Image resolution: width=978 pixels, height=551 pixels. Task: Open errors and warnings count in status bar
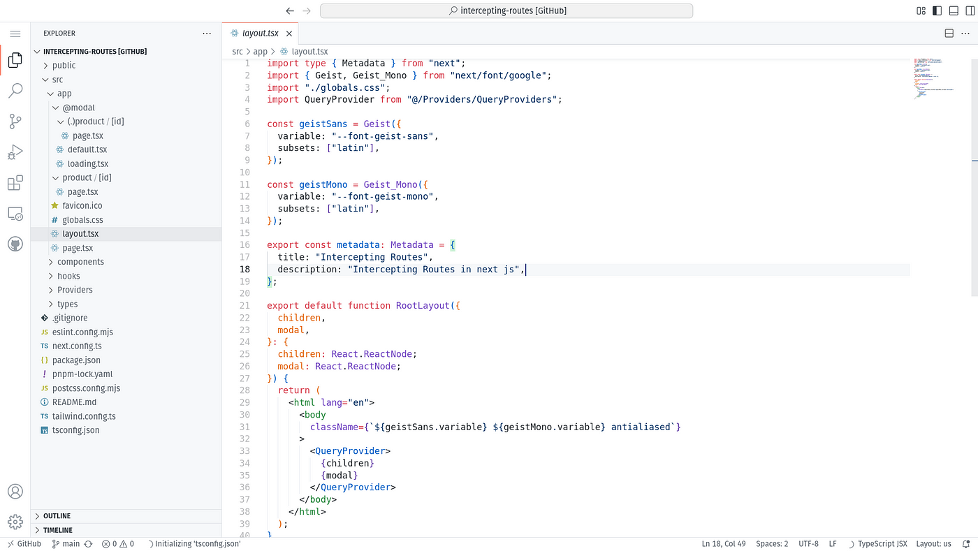click(x=118, y=544)
